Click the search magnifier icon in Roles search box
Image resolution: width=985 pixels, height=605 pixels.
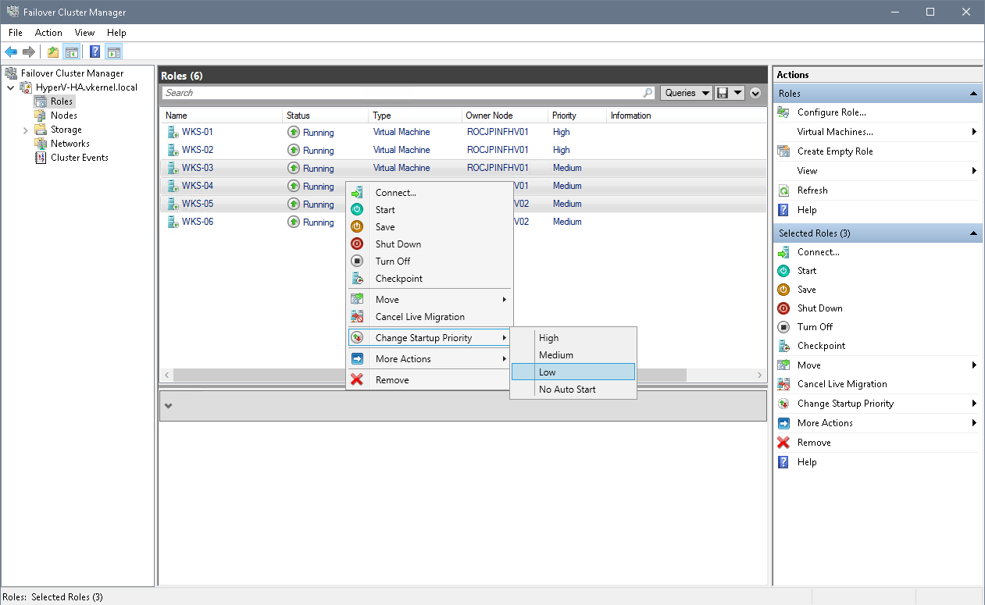(x=648, y=93)
